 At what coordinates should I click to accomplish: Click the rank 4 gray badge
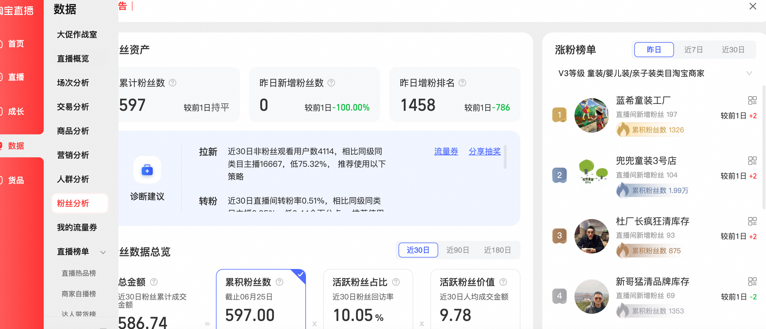[x=559, y=296]
